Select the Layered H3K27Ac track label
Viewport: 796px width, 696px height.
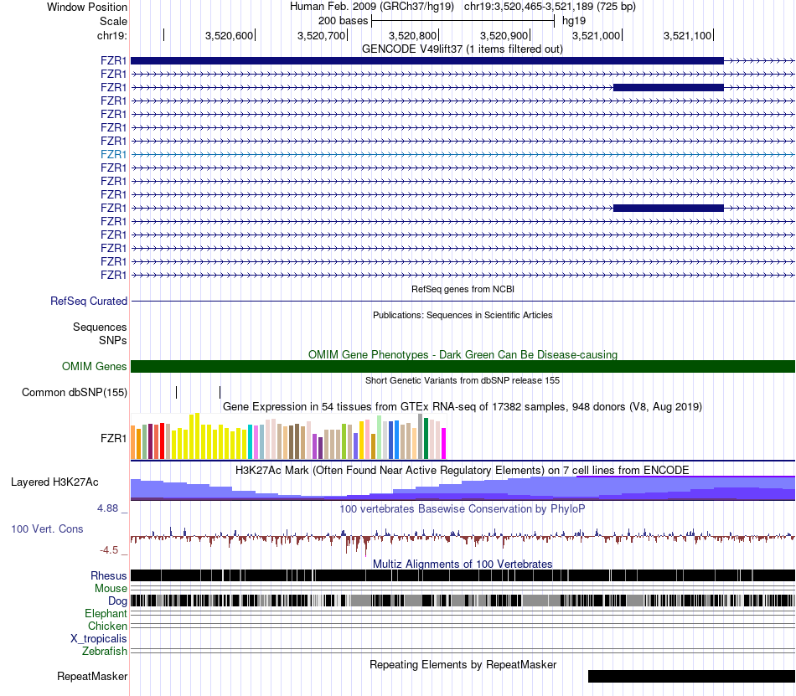point(54,482)
